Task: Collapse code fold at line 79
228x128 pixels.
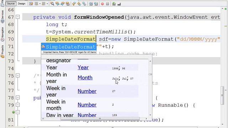Action: coord(17,105)
